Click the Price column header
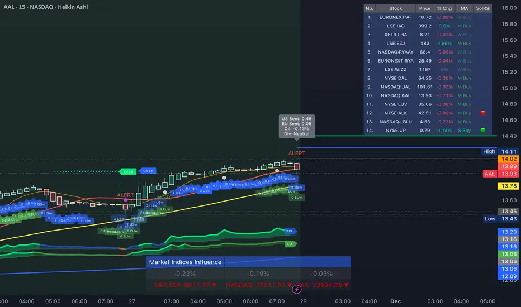 pyautogui.click(x=425, y=8)
